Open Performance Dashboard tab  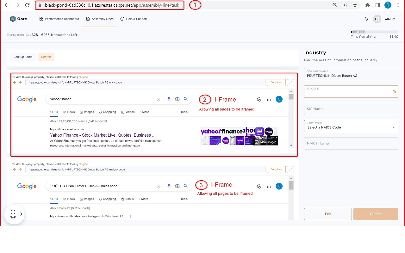pyautogui.click(x=59, y=19)
